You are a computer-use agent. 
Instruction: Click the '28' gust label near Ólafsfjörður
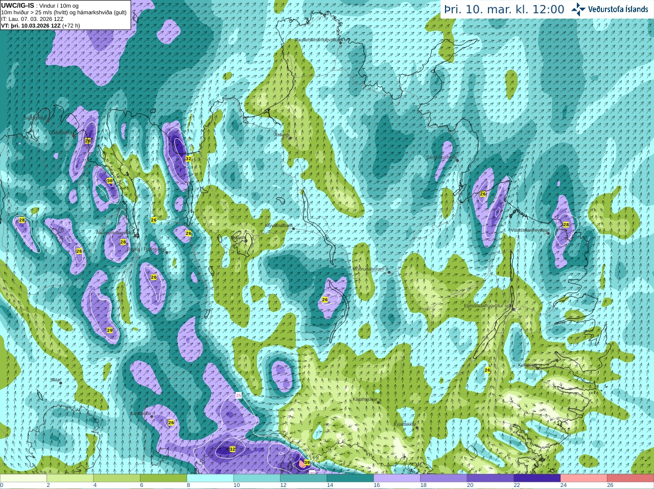[x=88, y=140]
